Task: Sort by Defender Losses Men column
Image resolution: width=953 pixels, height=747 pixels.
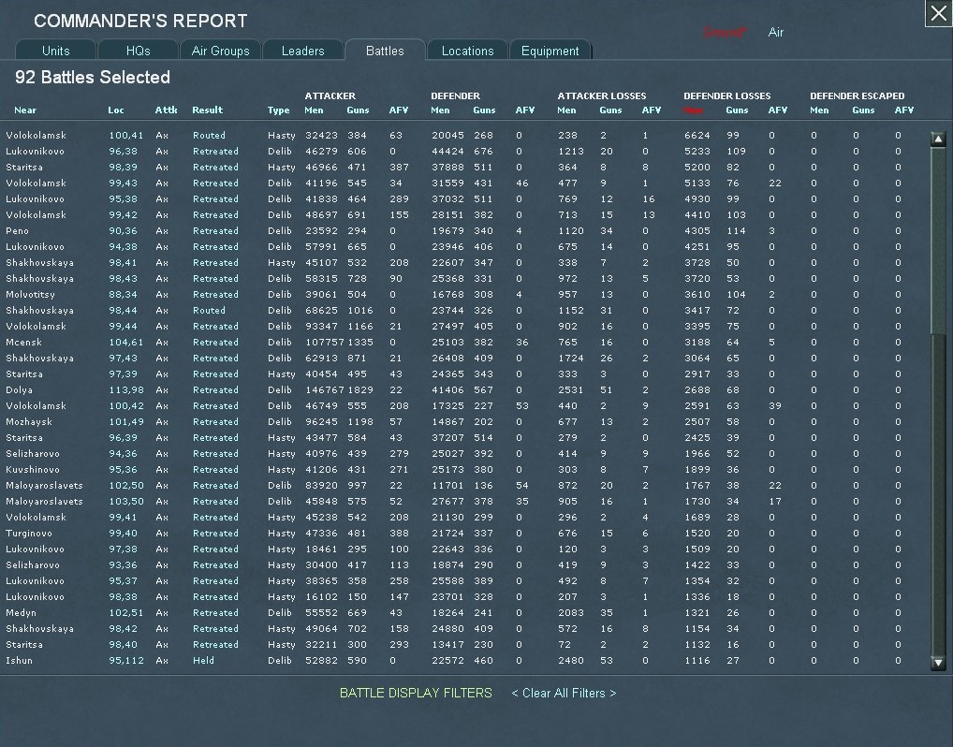Action: [693, 110]
